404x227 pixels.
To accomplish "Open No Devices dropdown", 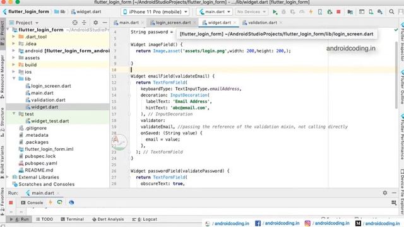I will pos(251,12).
